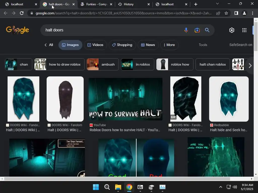This screenshot has height=193, width=258.
Task: Close the halt doors tab
Action: [74, 4]
